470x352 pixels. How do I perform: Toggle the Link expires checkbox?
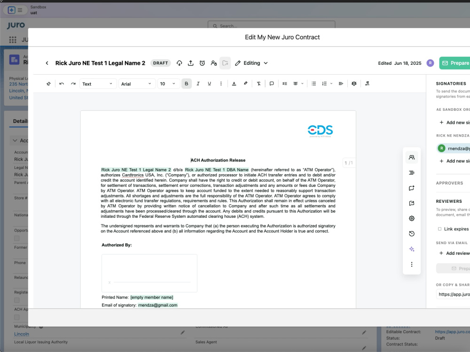(440, 229)
